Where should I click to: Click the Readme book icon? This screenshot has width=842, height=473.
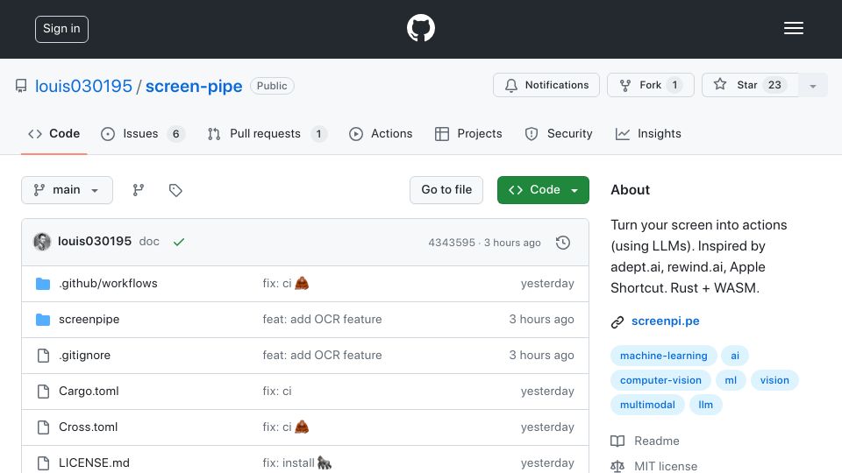click(617, 441)
